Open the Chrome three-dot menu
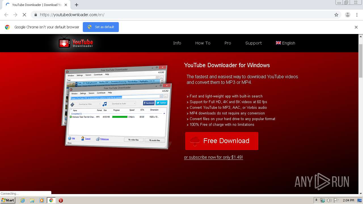This screenshot has height=204, width=363. click(x=357, y=15)
